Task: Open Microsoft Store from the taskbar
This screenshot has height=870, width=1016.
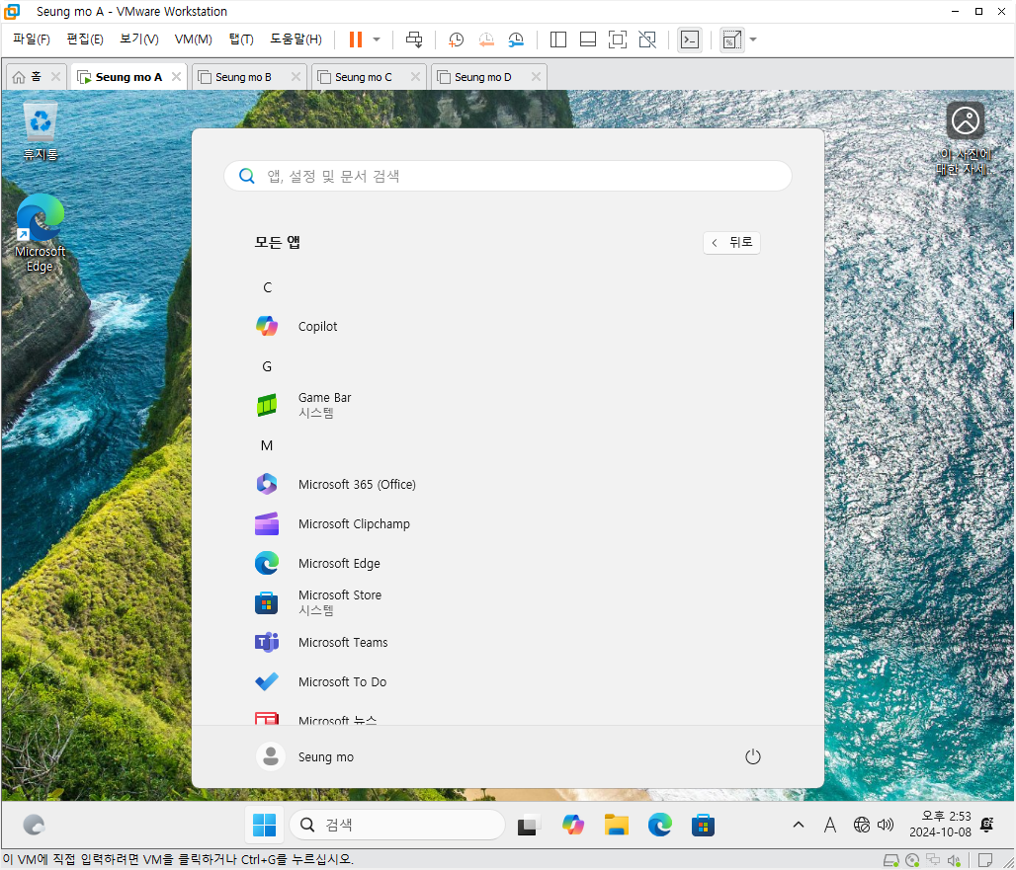Action: click(703, 825)
